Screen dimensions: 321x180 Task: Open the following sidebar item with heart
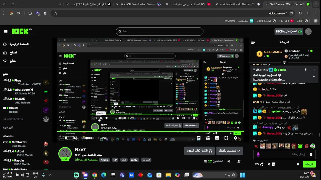click(10, 61)
